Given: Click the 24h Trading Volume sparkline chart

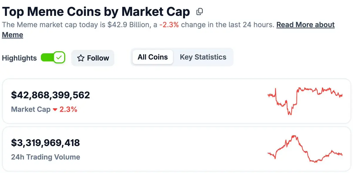Looking at the screenshot, I should (305, 149).
